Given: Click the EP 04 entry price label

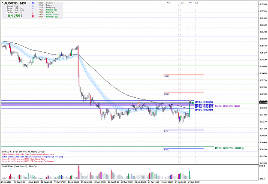Looking at the screenshot, I should tap(204, 102).
